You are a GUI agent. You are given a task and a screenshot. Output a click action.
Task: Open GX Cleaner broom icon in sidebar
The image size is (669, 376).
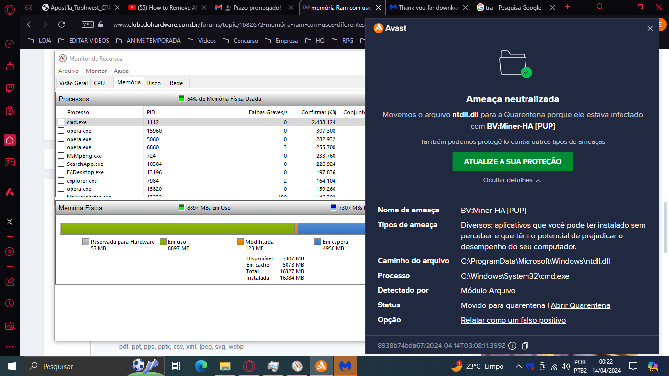(10, 66)
